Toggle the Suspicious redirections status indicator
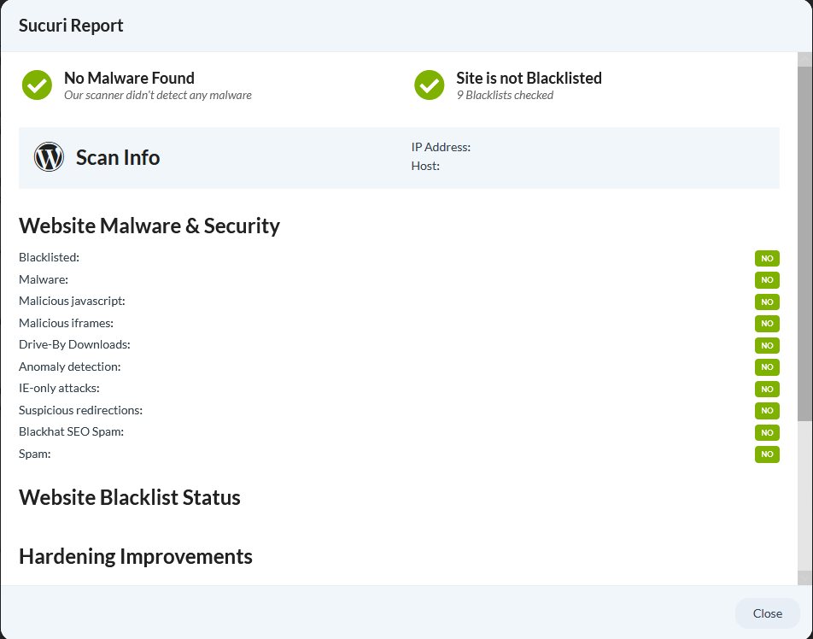The height and width of the screenshot is (639, 813). point(767,410)
